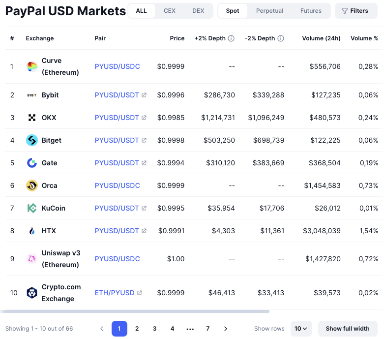Click the Gate exchange logo

(32, 163)
